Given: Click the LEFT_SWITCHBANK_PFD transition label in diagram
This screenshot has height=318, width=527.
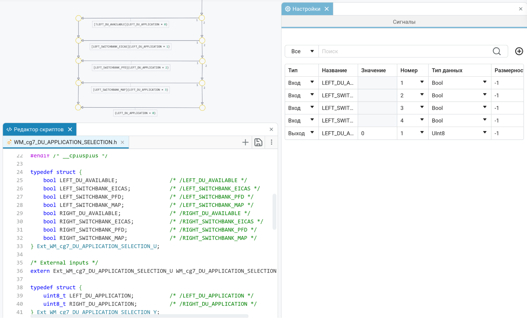Looking at the screenshot, I should click(x=131, y=68).
